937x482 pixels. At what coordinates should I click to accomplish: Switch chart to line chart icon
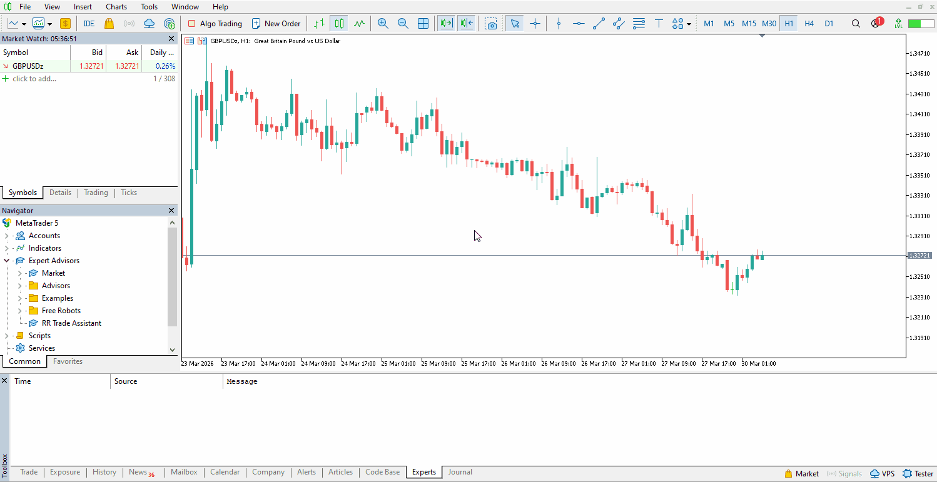(x=359, y=24)
